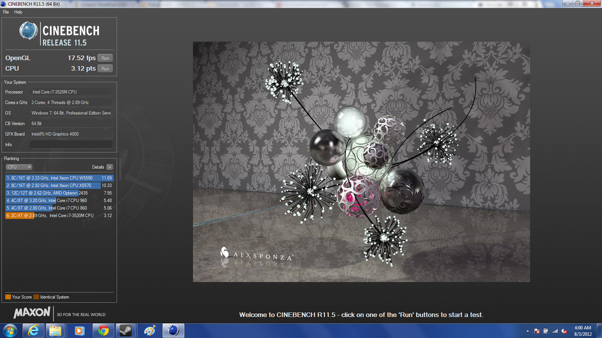Image resolution: width=602 pixels, height=338 pixels.
Task: Open the File menu
Action: (x=6, y=12)
